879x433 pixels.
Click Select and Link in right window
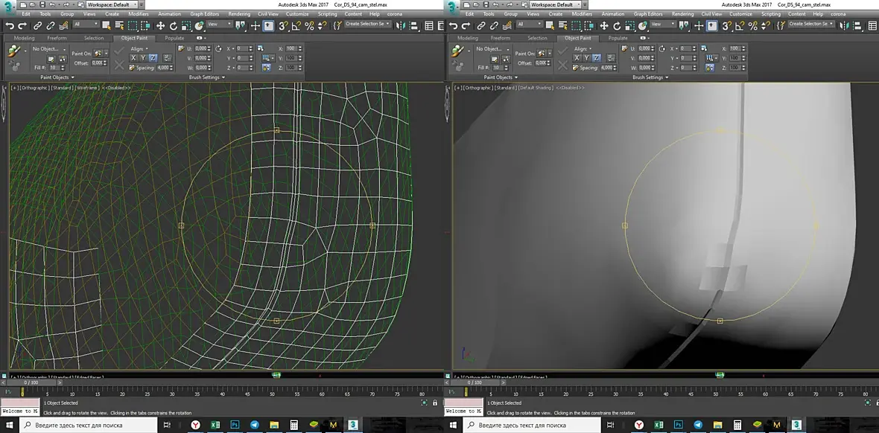(481, 25)
